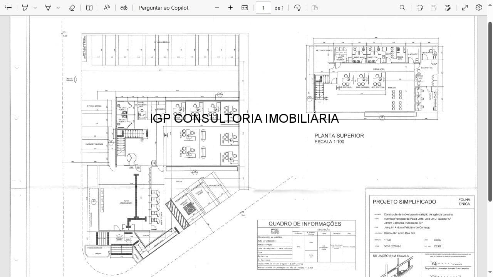Open PDF viewer settings gear
Screen dimensions: 493x277
point(479,8)
